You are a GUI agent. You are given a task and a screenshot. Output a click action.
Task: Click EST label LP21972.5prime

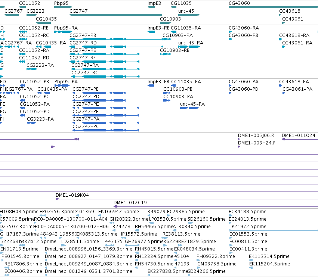coord(248,226)
